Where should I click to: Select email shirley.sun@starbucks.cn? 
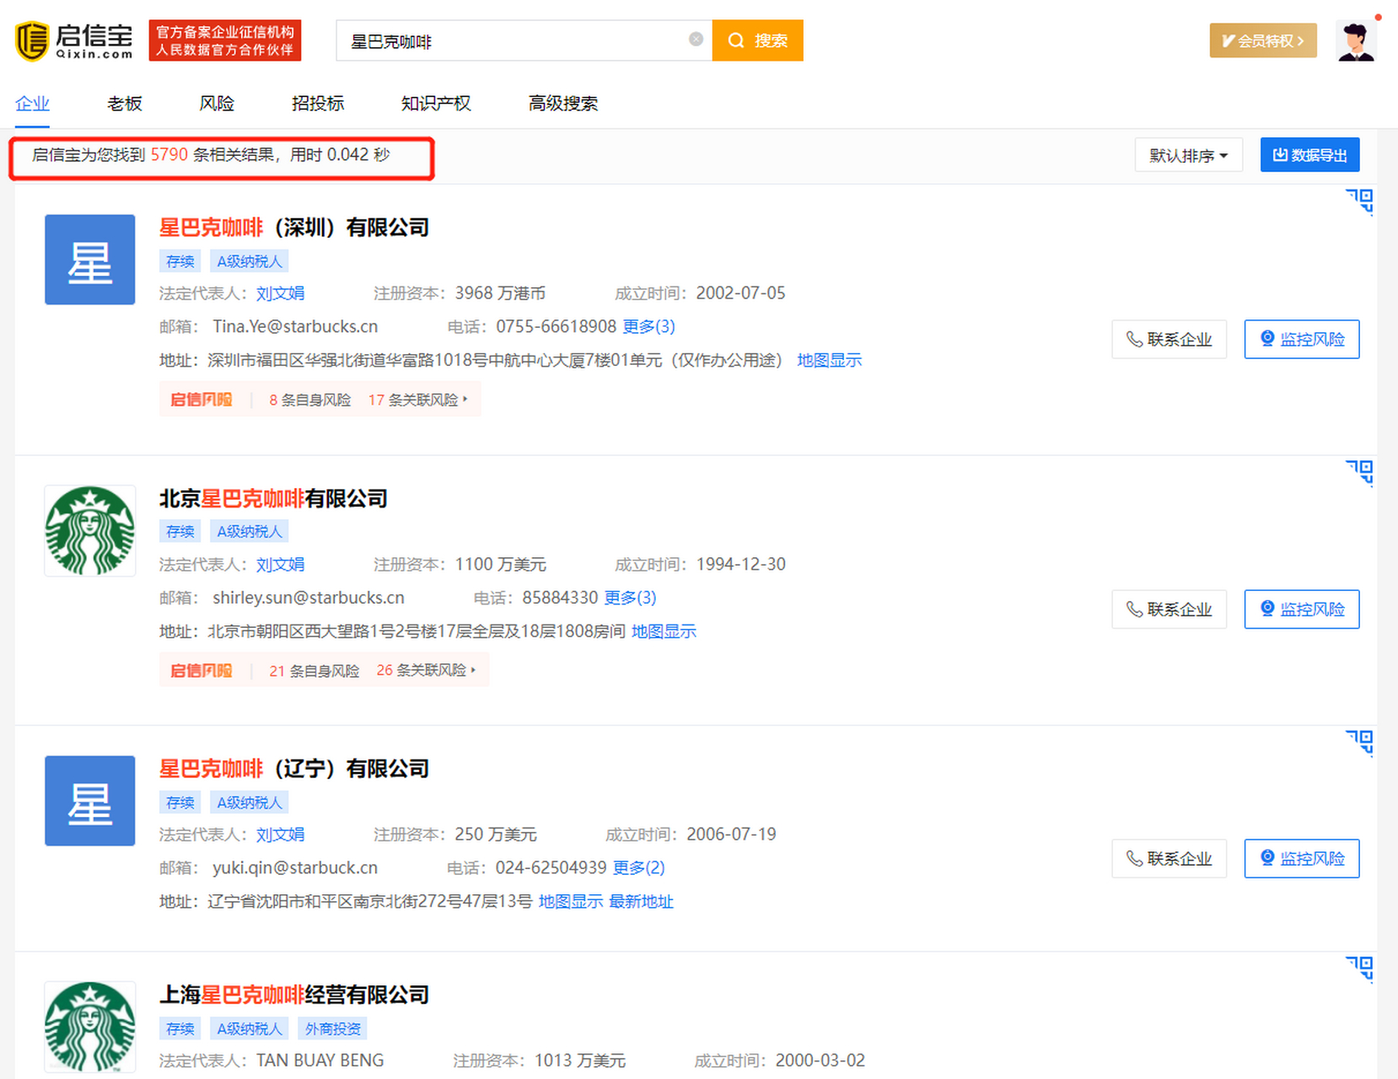coord(309,598)
